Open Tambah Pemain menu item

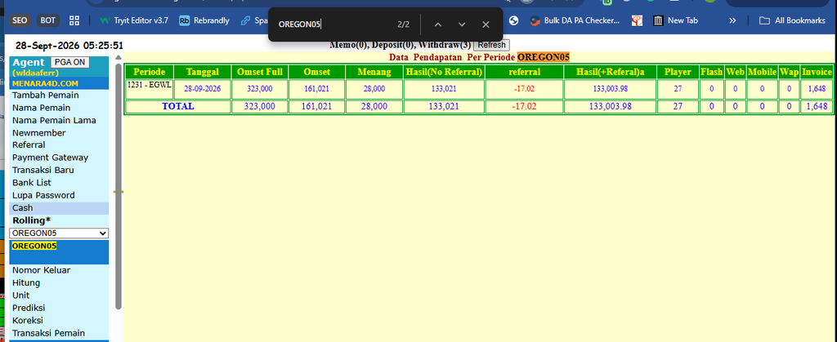[x=46, y=95]
